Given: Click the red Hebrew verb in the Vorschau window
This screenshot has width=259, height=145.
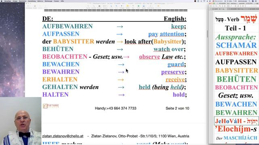Looking at the screenshot, I should point(249,19).
